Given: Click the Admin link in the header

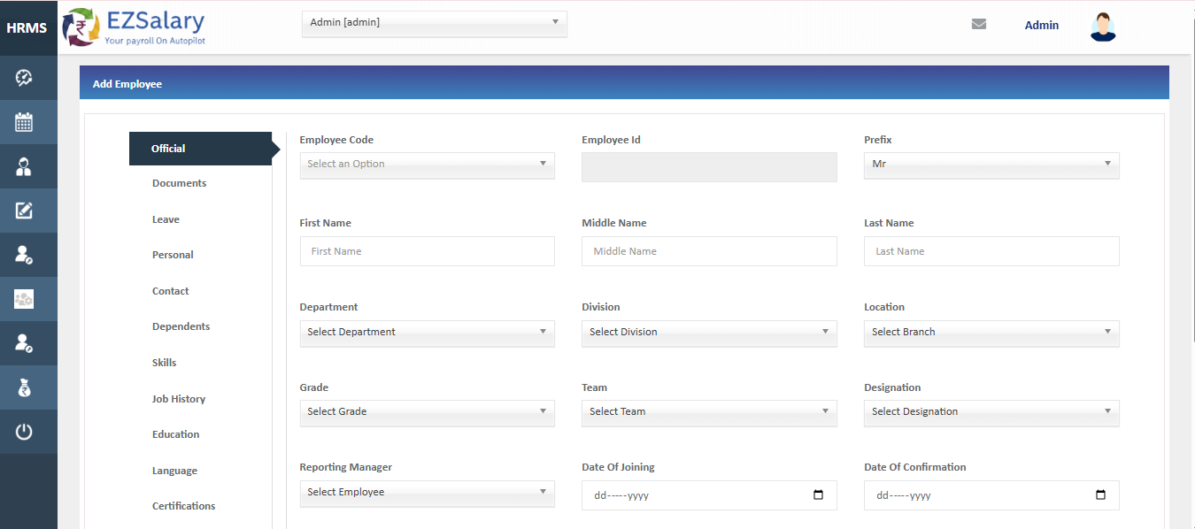Looking at the screenshot, I should click(1041, 25).
